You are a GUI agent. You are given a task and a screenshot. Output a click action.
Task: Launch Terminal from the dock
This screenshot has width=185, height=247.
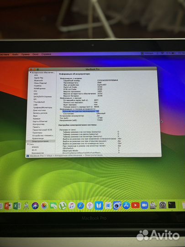tap(172, 205)
